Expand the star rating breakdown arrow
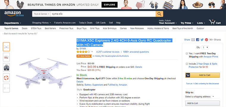The width and height of the screenshot is (226, 107). (x=92, y=52)
